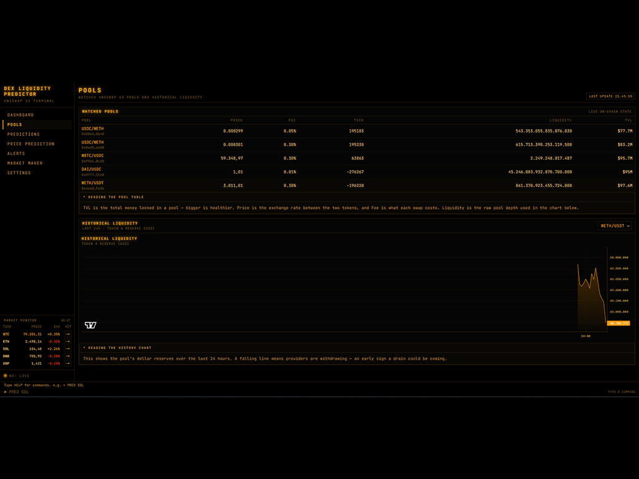Click the Last Update timestamp badge
This screenshot has width=639, height=479.
click(610, 96)
